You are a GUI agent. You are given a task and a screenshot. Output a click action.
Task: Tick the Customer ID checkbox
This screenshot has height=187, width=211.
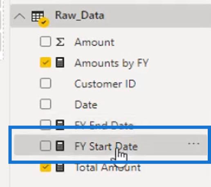(45, 83)
